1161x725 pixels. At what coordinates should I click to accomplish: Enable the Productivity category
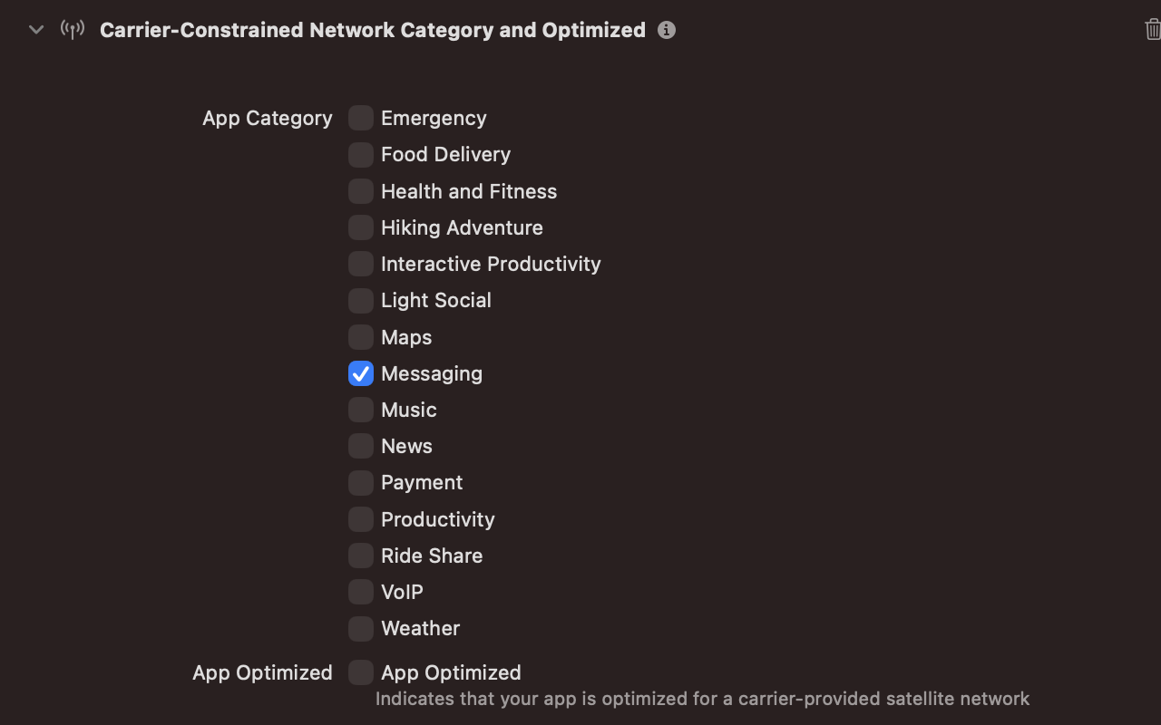[360, 518]
